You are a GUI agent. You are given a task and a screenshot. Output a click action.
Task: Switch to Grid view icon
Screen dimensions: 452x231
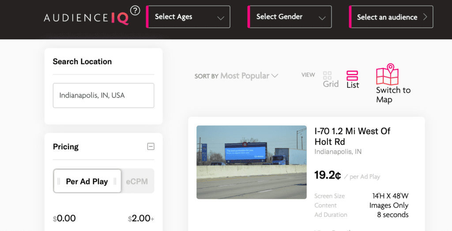pos(328,76)
